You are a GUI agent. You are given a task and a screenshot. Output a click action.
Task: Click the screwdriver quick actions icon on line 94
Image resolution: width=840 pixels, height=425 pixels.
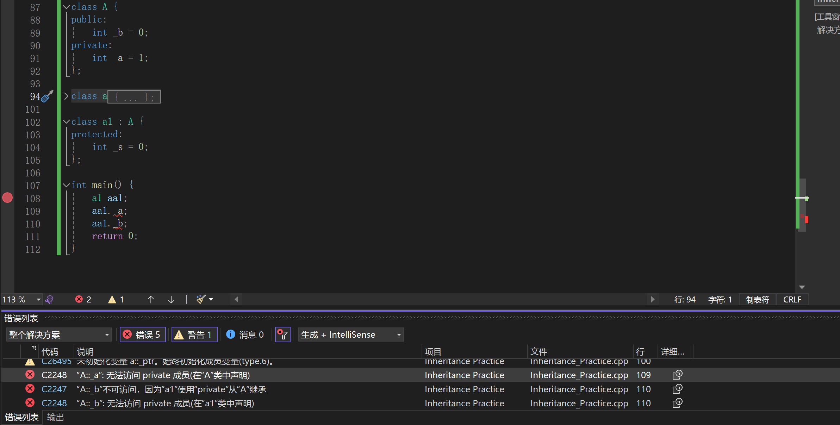click(47, 96)
